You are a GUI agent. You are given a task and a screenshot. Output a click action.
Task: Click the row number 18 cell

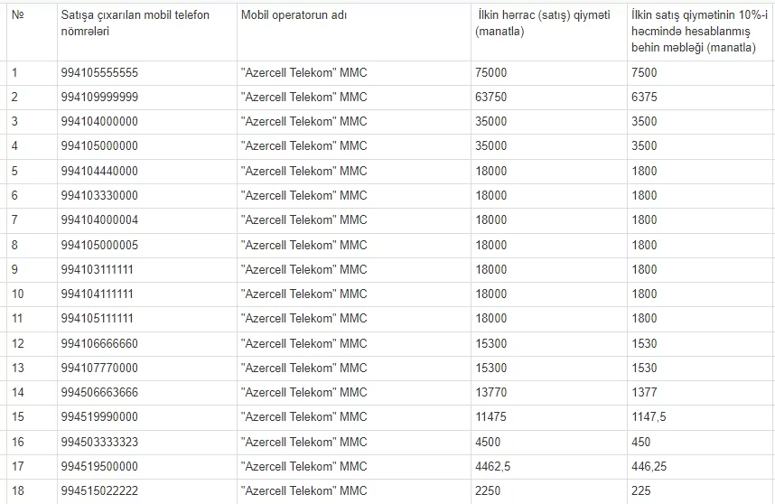coord(18,491)
